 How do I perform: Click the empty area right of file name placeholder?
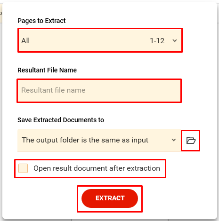point(133,90)
